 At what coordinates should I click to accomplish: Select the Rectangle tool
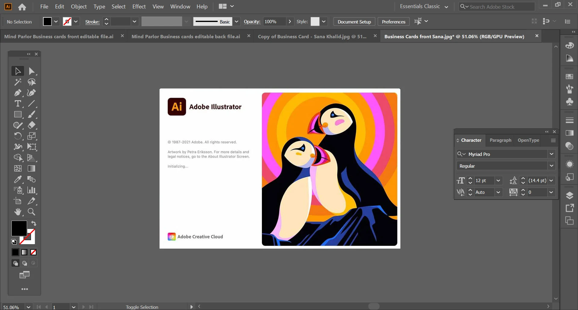pos(17,114)
